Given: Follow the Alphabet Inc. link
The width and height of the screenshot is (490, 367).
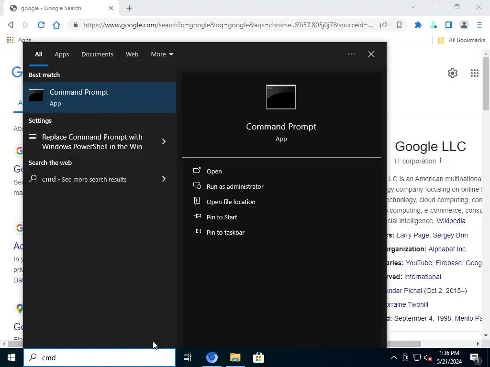Looking at the screenshot, I should (x=447, y=249).
